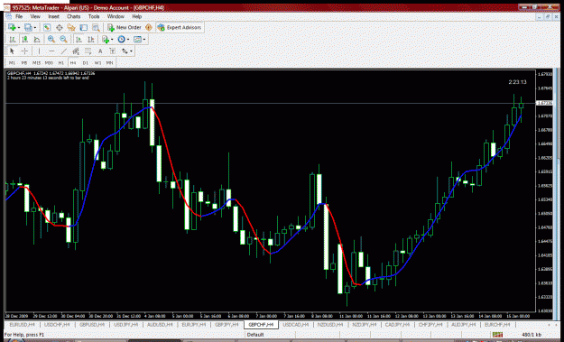The image size is (564, 342).
Task: Switch to the USDCHF,H4 chart tab
Action: (57, 324)
